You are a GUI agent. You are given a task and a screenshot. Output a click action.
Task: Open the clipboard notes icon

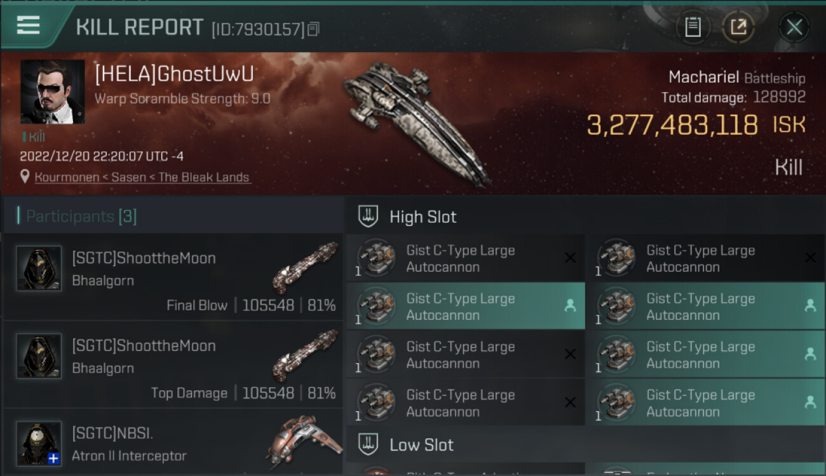click(x=693, y=27)
